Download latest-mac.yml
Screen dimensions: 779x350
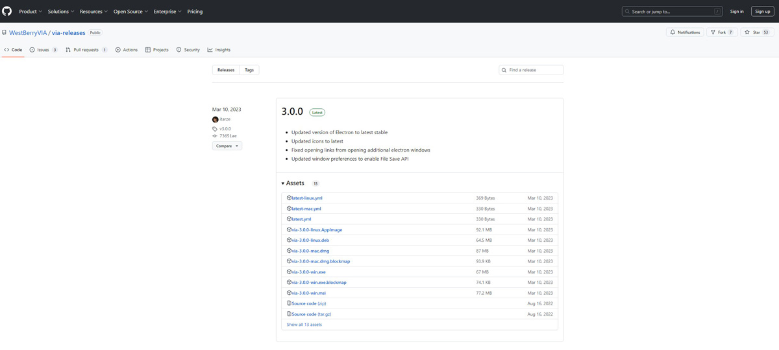(306, 209)
